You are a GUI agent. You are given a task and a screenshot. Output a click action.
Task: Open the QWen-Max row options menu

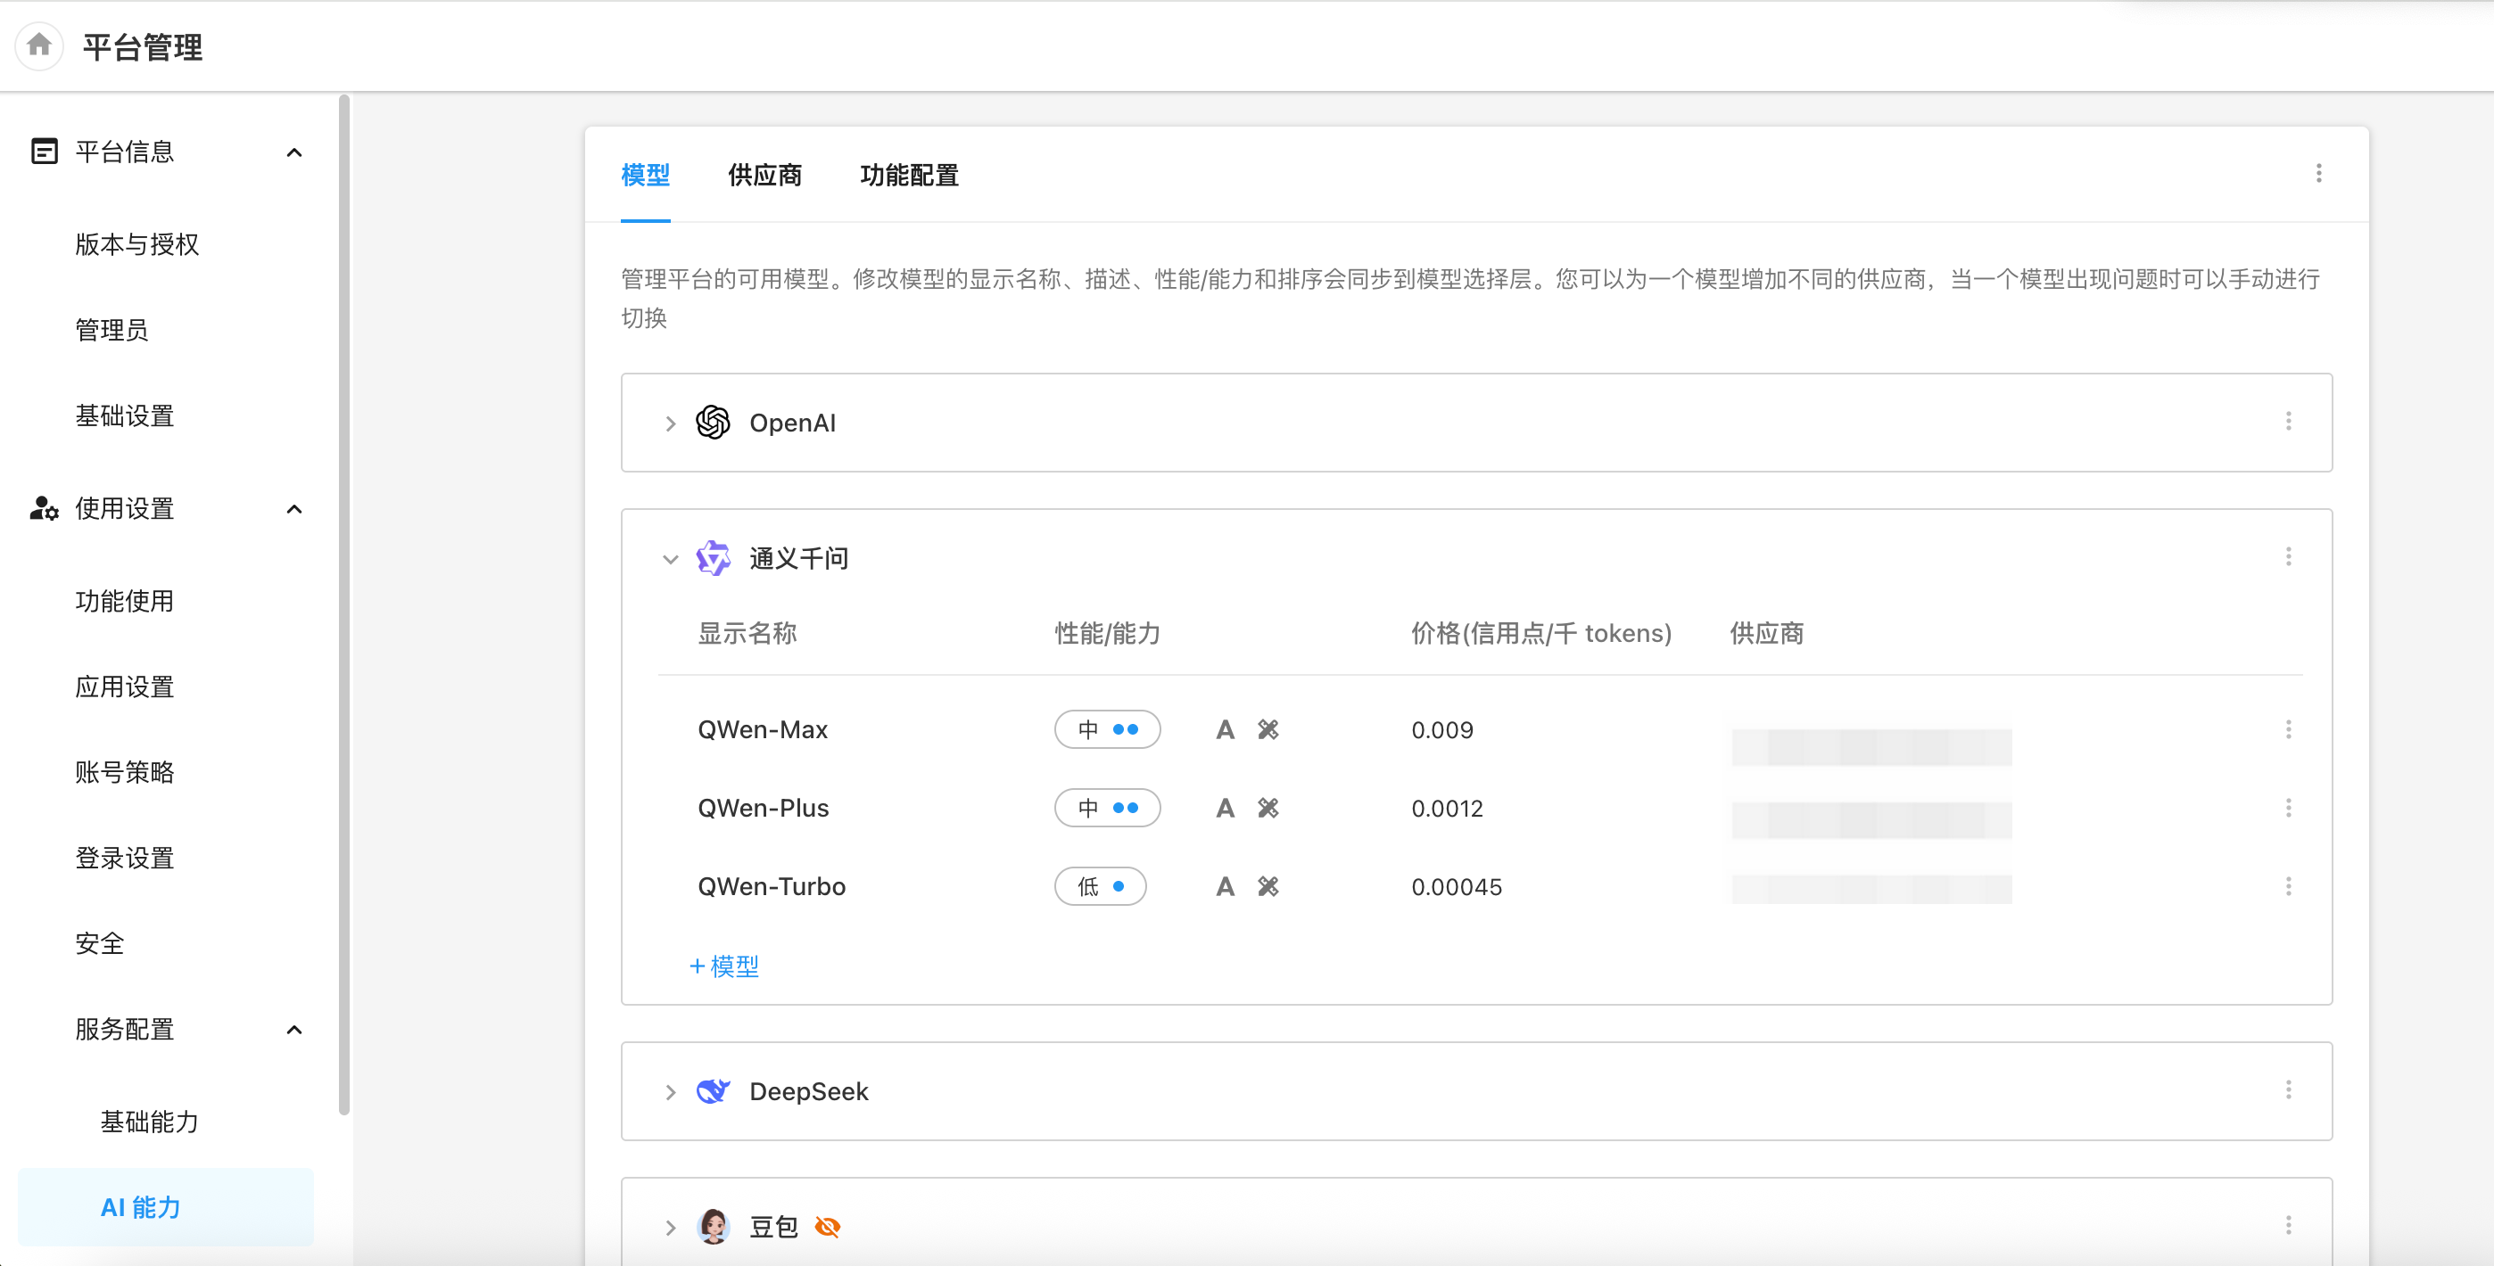point(2288,730)
